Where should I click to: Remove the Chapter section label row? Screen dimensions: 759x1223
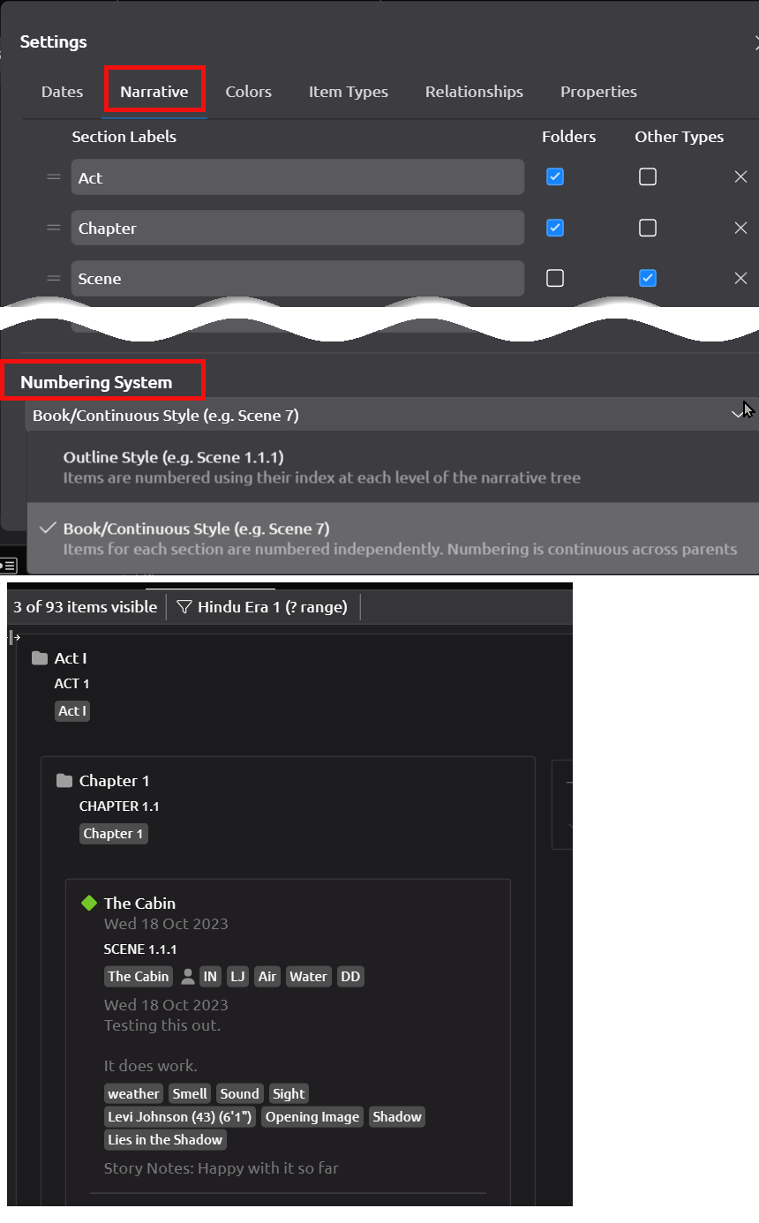pos(740,228)
